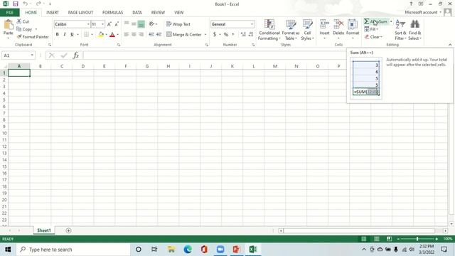Open the Clear dropdown

coord(373,37)
